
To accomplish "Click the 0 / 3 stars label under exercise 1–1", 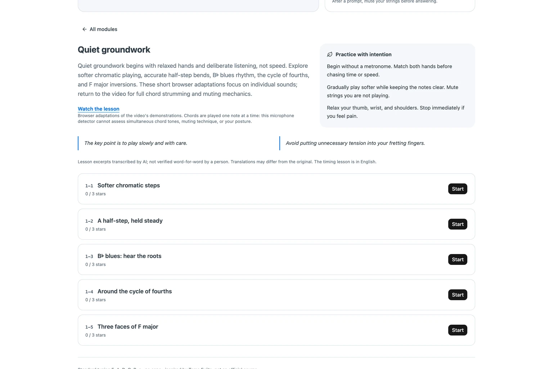I will coord(95,194).
